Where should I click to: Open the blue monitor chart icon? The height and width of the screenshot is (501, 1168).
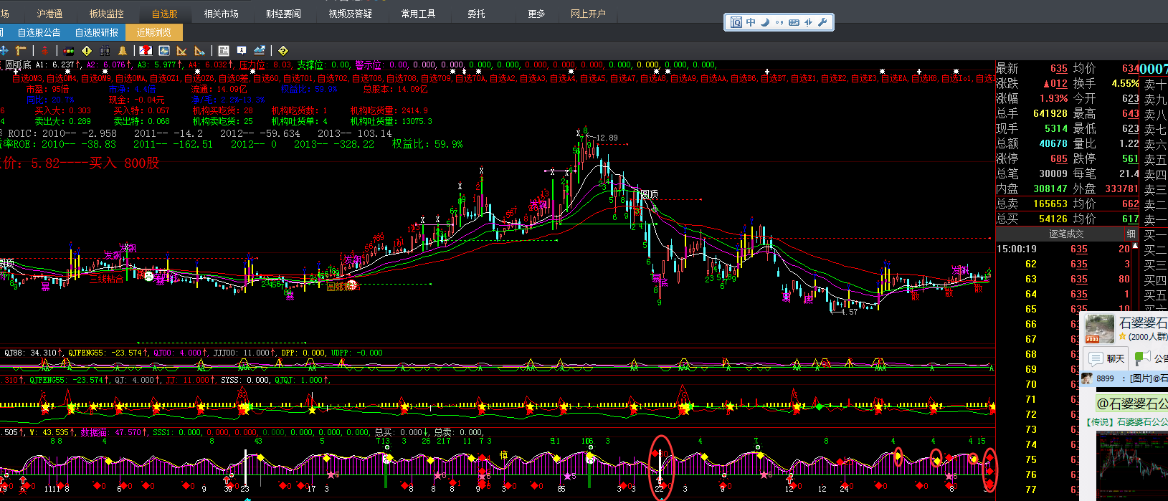coord(164,50)
